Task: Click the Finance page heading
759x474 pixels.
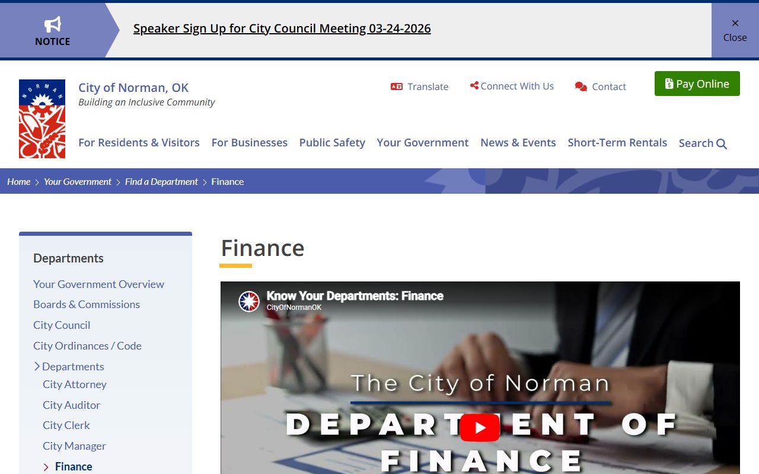Action: pyautogui.click(x=263, y=248)
